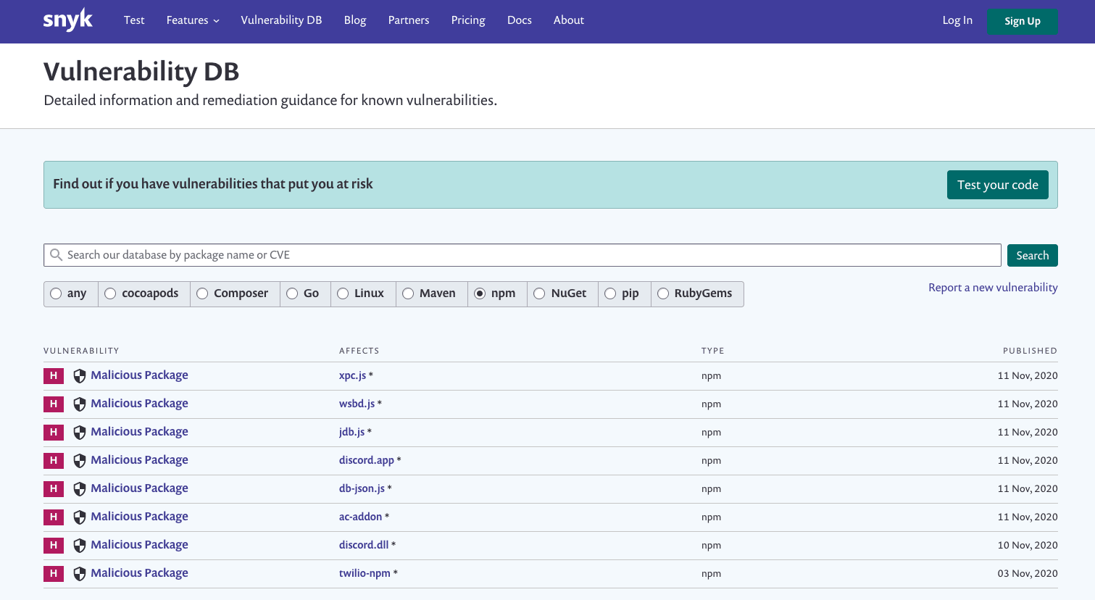
Task: Open the Pricing page
Action: point(468,20)
